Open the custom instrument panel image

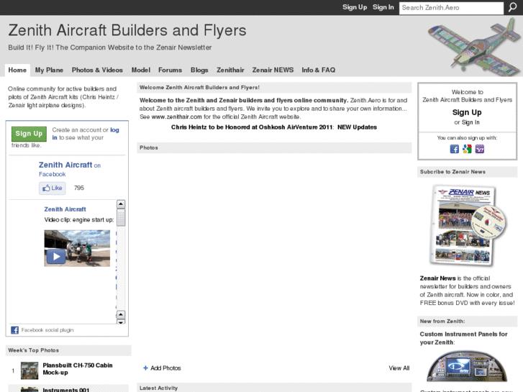click(467, 366)
